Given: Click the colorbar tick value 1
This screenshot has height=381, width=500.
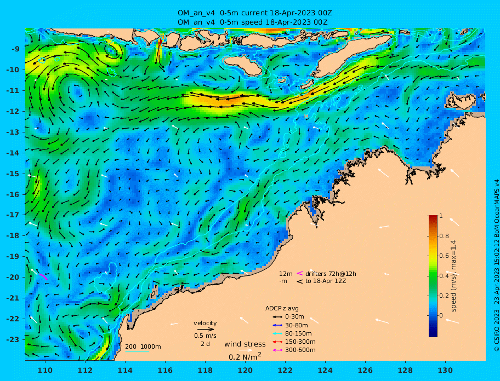Looking at the screenshot, I should (x=441, y=216).
